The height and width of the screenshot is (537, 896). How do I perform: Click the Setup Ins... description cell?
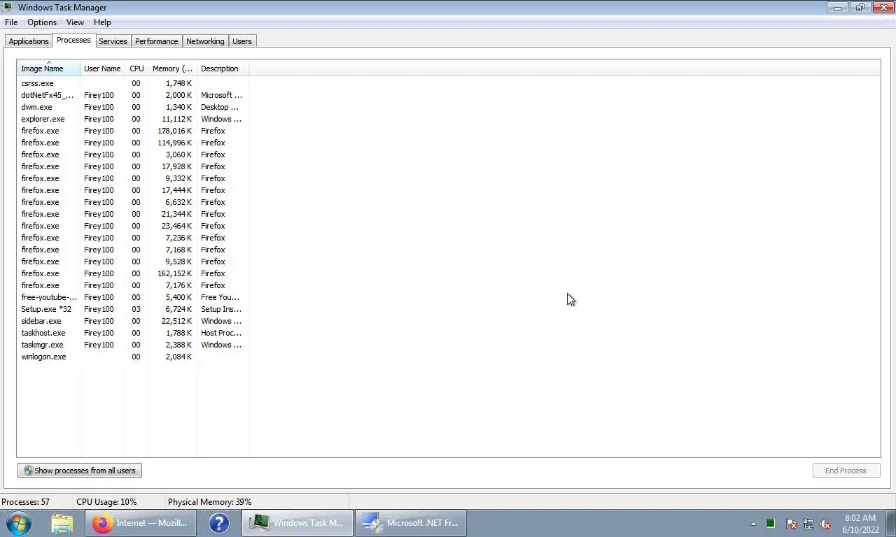coord(221,309)
